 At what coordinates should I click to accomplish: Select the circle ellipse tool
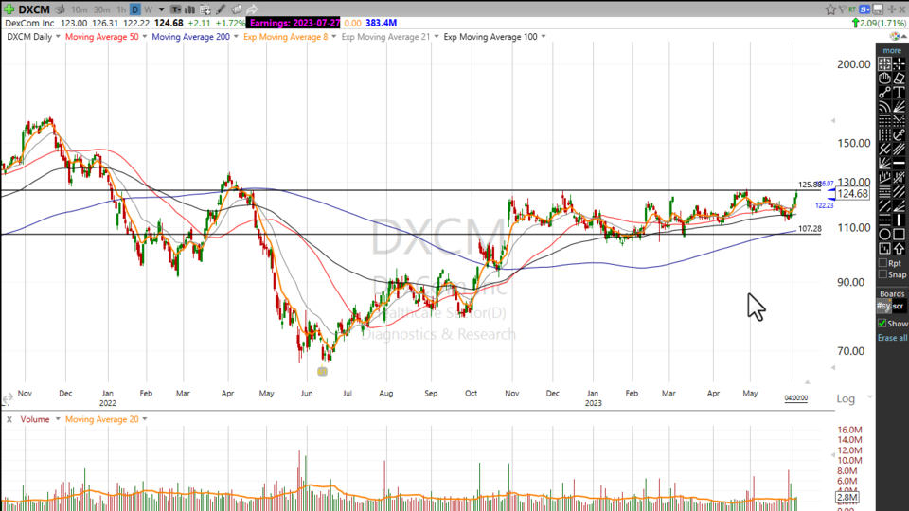[x=884, y=234]
